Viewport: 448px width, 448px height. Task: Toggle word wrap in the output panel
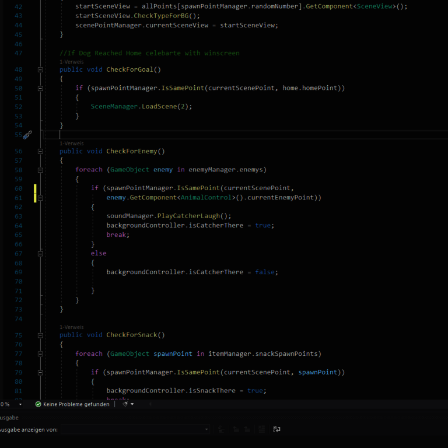pyautogui.click(x=276, y=429)
